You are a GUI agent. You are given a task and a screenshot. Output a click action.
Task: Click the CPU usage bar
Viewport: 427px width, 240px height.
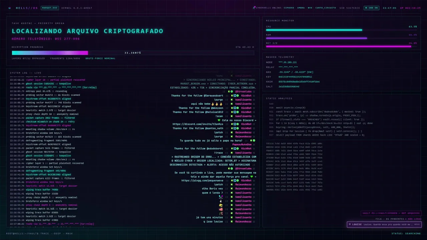[341, 30]
